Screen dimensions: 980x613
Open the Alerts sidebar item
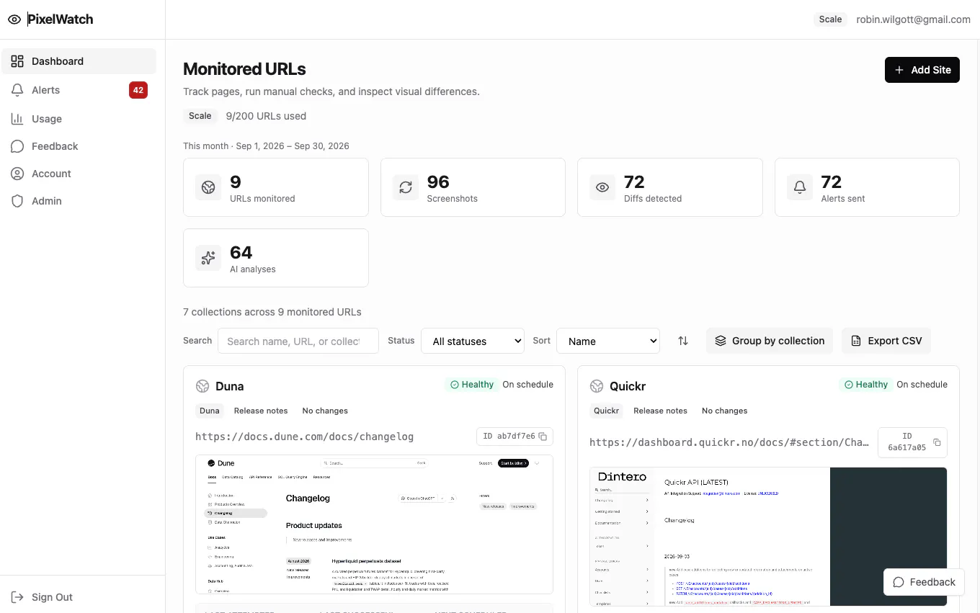click(x=79, y=90)
